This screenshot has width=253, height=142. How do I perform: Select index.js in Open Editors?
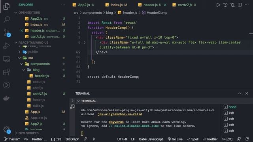(x=36, y=24)
